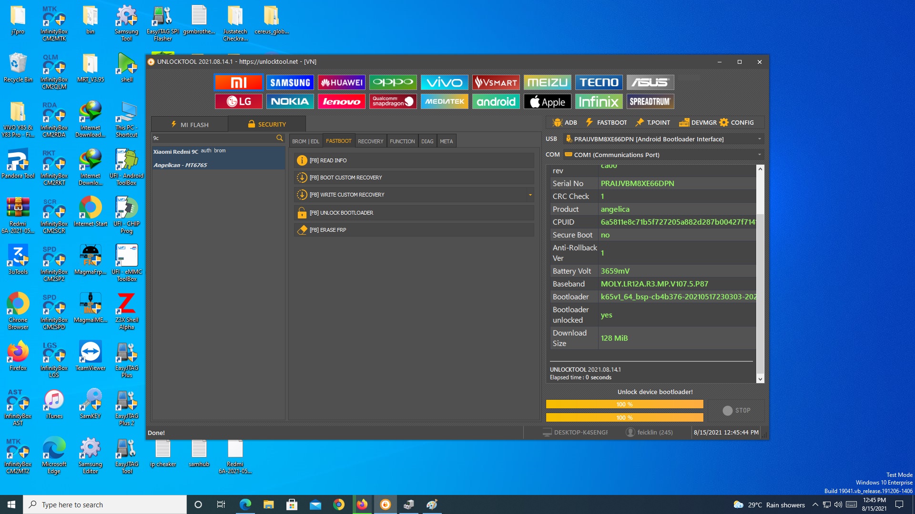Screen dimensions: 915x514
Task: Open ADB tools in toolbar
Action: click(565, 122)
